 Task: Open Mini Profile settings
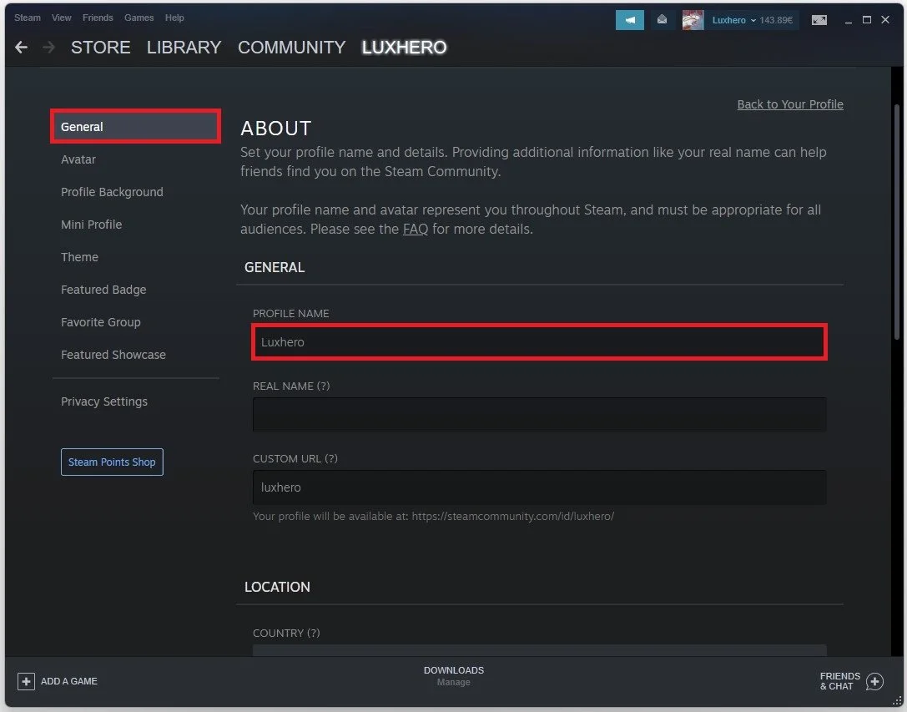click(92, 225)
